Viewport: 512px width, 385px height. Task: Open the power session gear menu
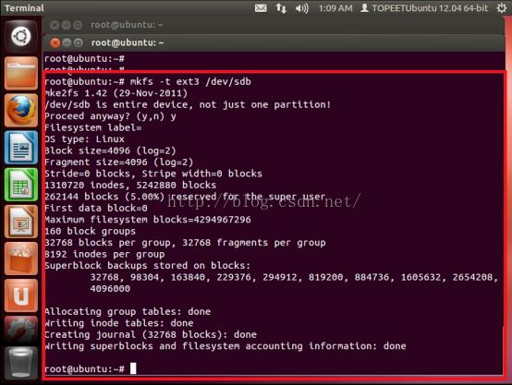(502, 8)
